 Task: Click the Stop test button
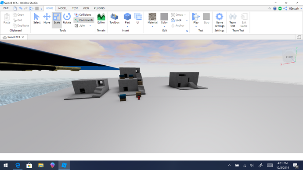[206, 19]
